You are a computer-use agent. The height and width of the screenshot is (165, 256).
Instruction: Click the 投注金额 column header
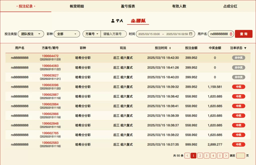191,48
